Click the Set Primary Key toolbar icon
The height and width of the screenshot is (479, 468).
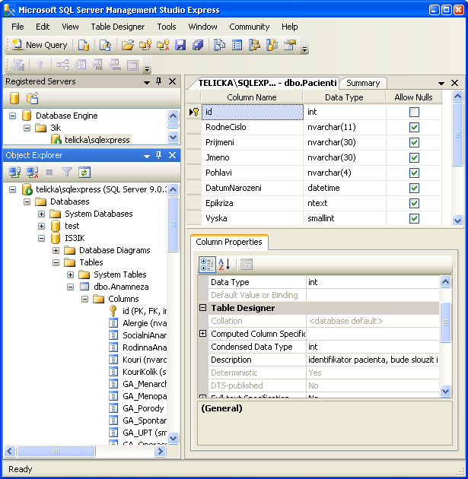[40, 65]
